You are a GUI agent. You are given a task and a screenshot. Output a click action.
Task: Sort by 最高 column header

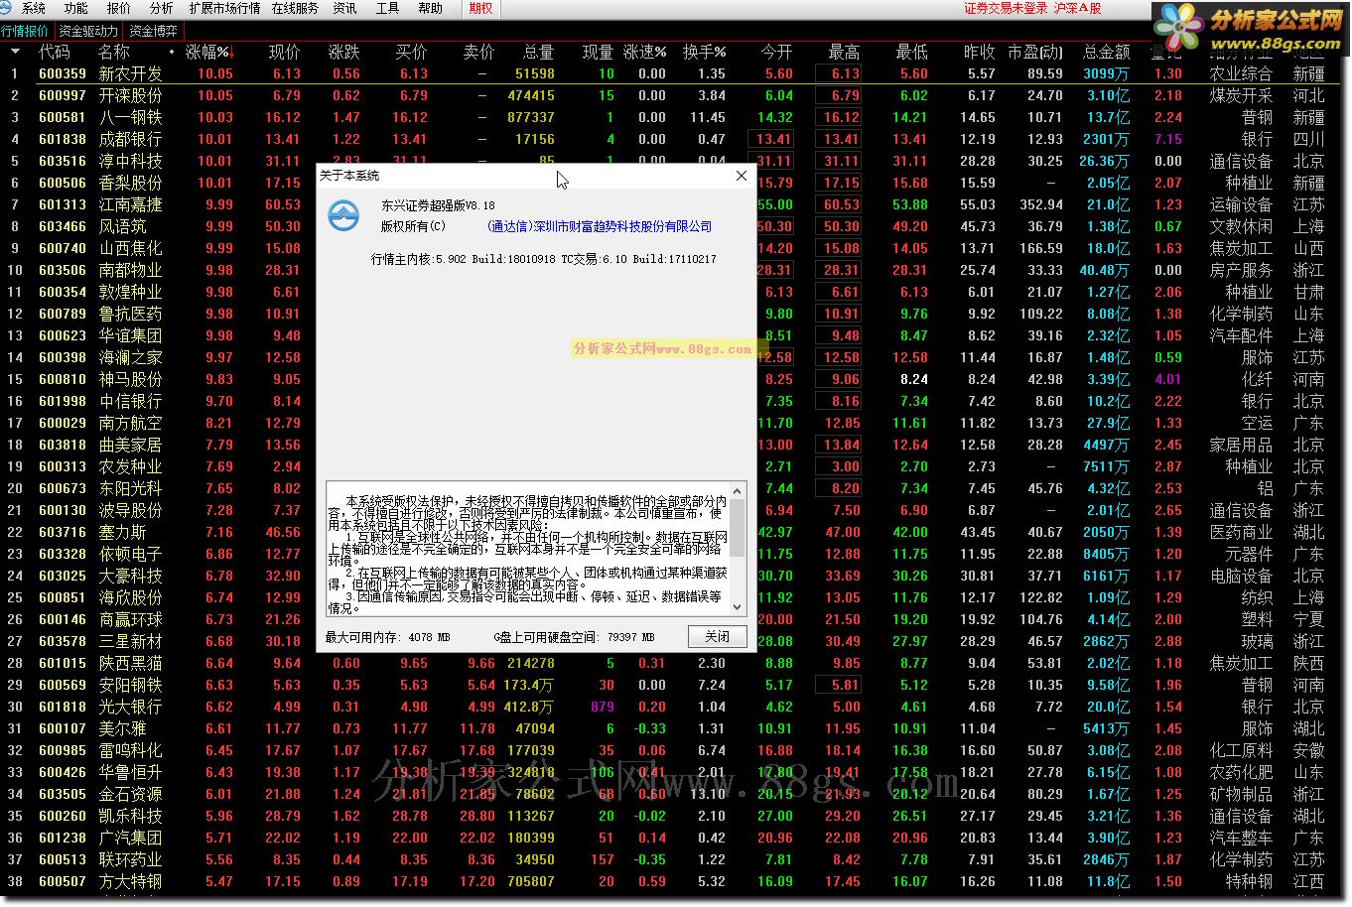click(844, 52)
